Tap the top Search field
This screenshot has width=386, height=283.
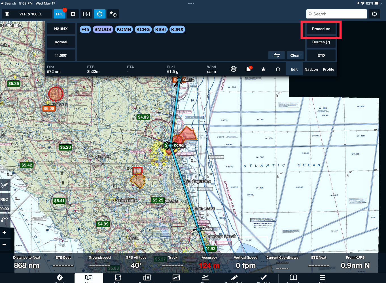336,14
